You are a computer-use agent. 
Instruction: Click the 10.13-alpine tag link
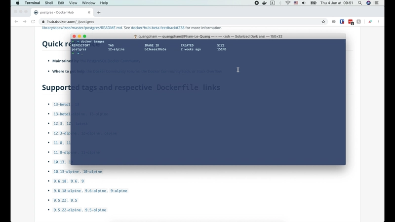pyautogui.click(x=66, y=172)
